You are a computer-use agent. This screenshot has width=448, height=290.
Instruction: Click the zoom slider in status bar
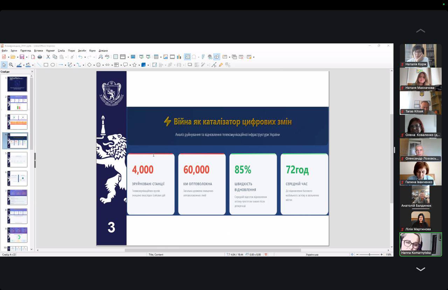click(369, 255)
